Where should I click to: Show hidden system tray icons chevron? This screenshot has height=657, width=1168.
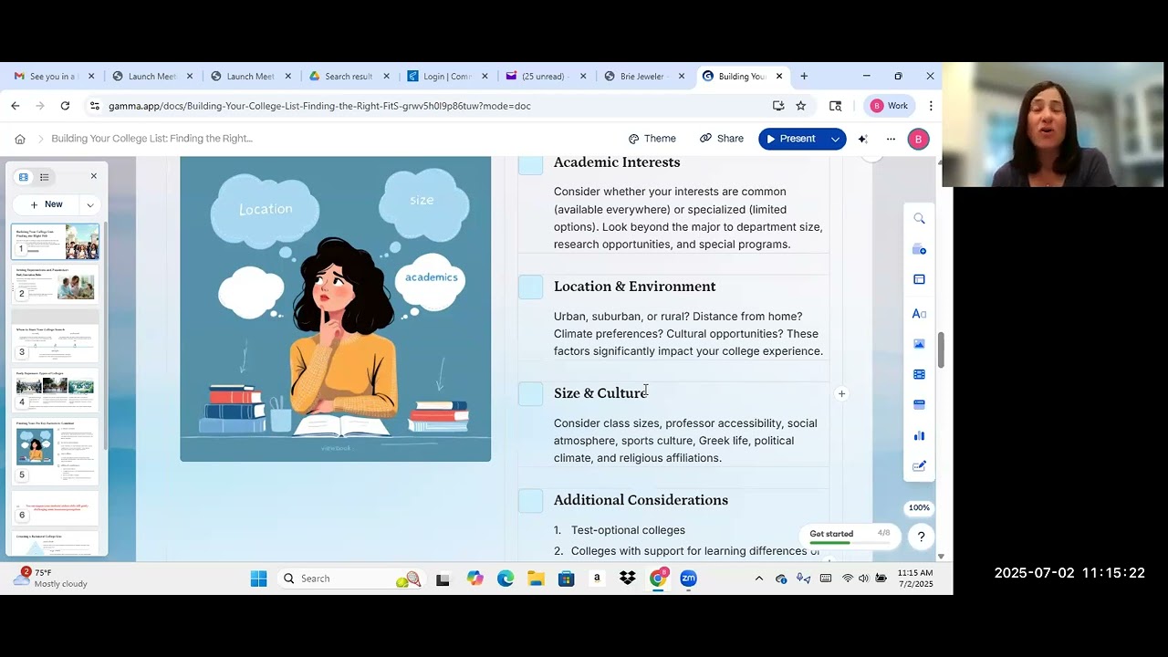(x=758, y=579)
